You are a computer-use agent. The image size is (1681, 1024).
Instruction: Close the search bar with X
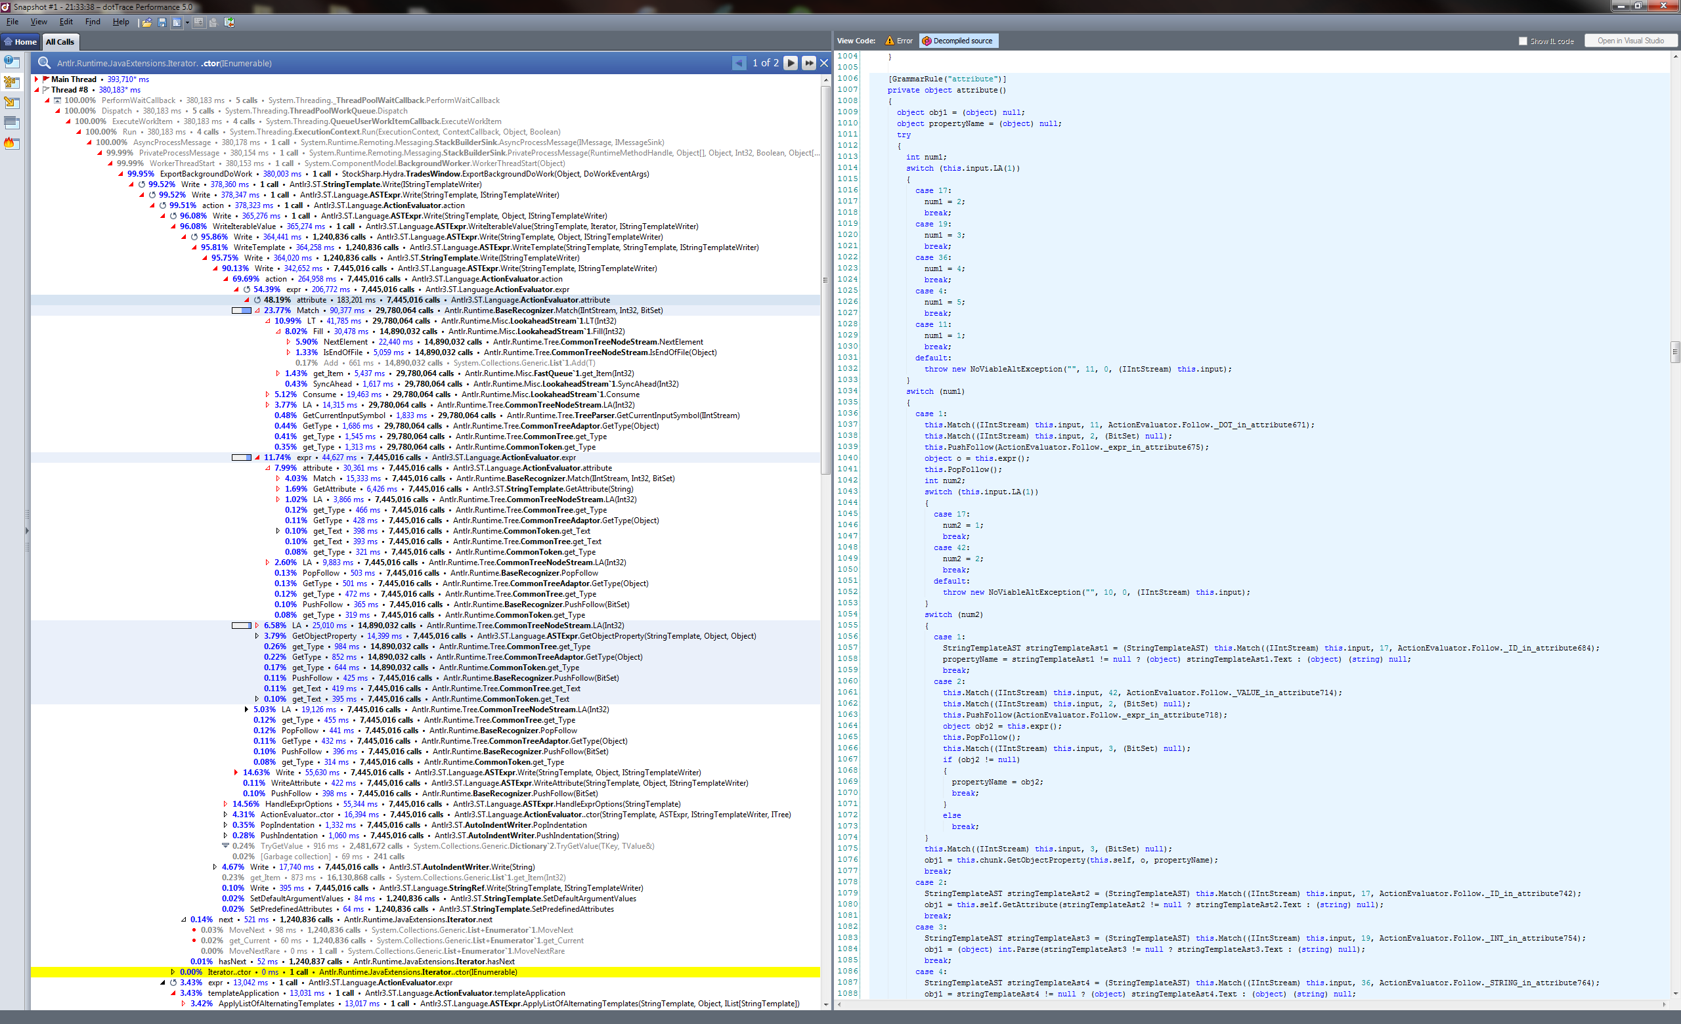[824, 63]
